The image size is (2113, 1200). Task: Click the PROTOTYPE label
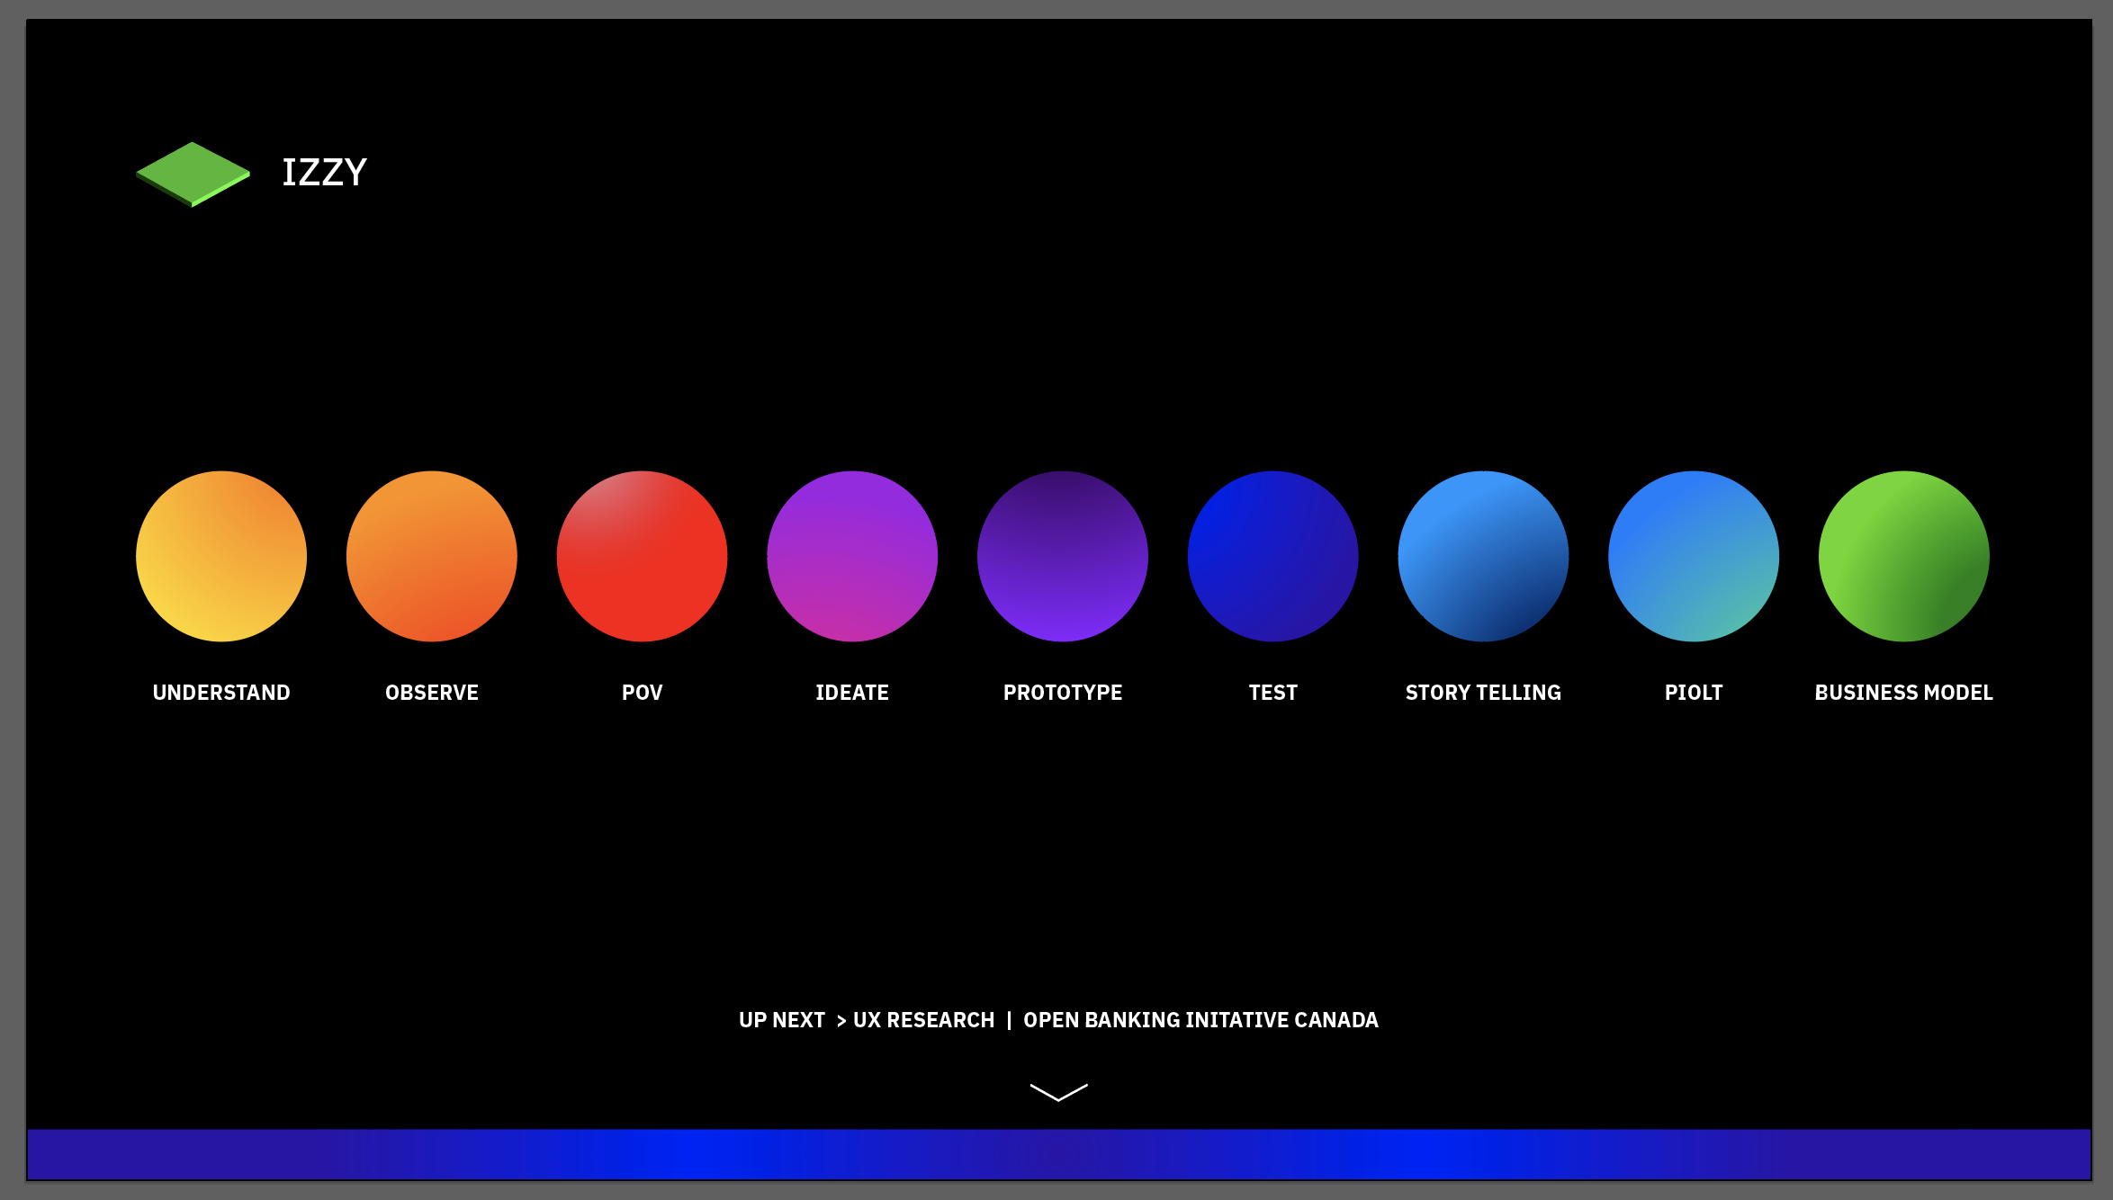1063,693
